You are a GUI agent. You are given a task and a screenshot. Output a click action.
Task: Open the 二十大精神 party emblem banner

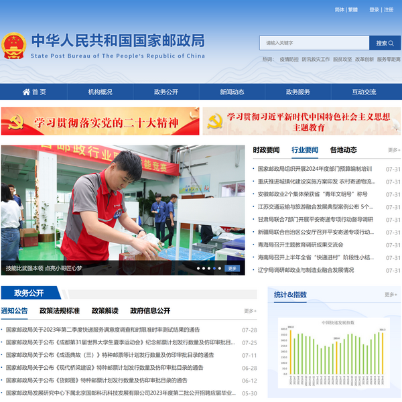[x=100, y=122]
